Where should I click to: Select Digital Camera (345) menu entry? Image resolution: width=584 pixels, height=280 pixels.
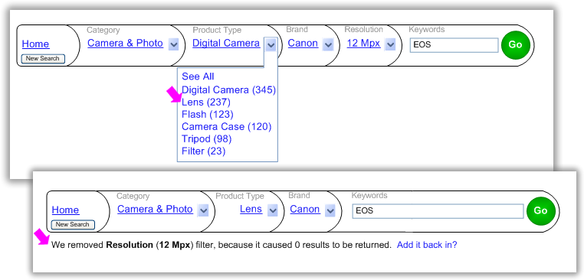(x=228, y=90)
